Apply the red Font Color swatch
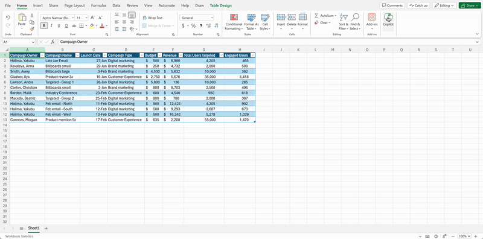 [x=102, y=25]
